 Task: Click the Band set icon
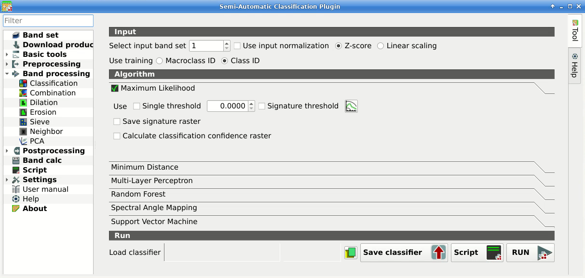16,35
